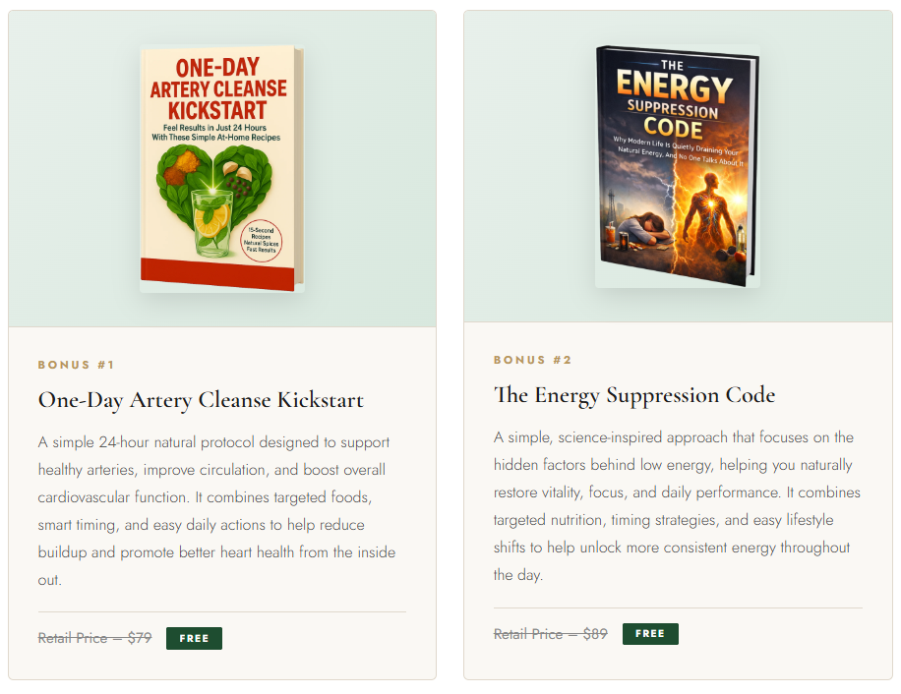Click the round 15-Second Recipes badge on cover
Image resolution: width=901 pixels, height=694 pixels.
pyautogui.click(x=261, y=241)
